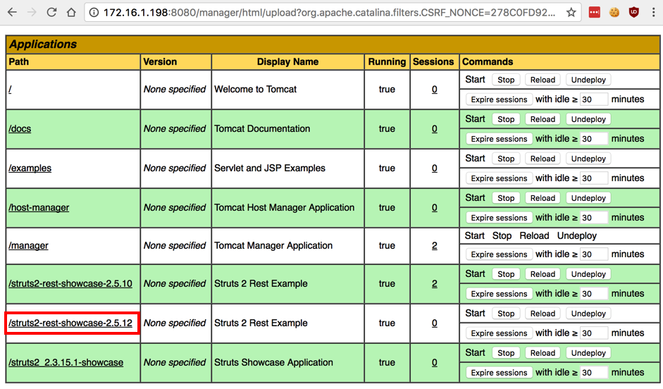Image resolution: width=663 pixels, height=389 pixels.
Task: View sessions count for struts2-rest-showcase-2.5.12
Action: tap(434, 323)
